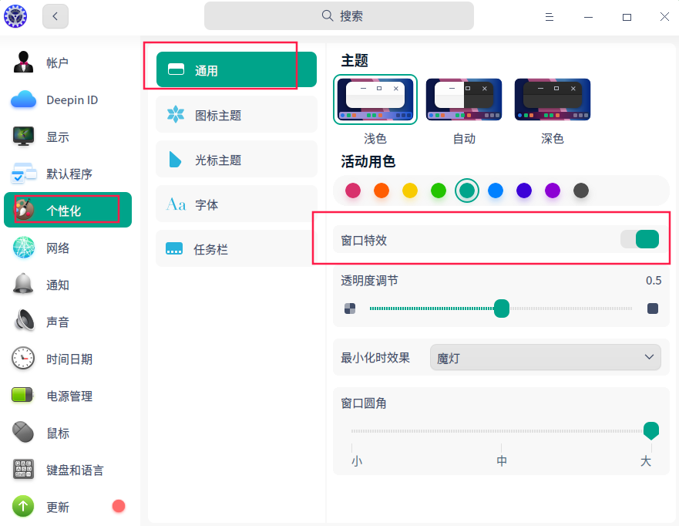Open the 声音 speaker icon

(24, 321)
